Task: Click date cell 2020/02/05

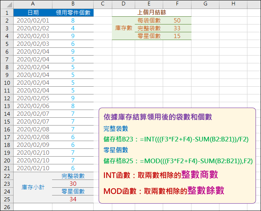Action: 33,98
